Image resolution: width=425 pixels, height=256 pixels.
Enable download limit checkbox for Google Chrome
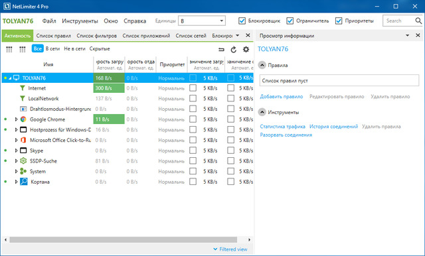[x=193, y=119]
